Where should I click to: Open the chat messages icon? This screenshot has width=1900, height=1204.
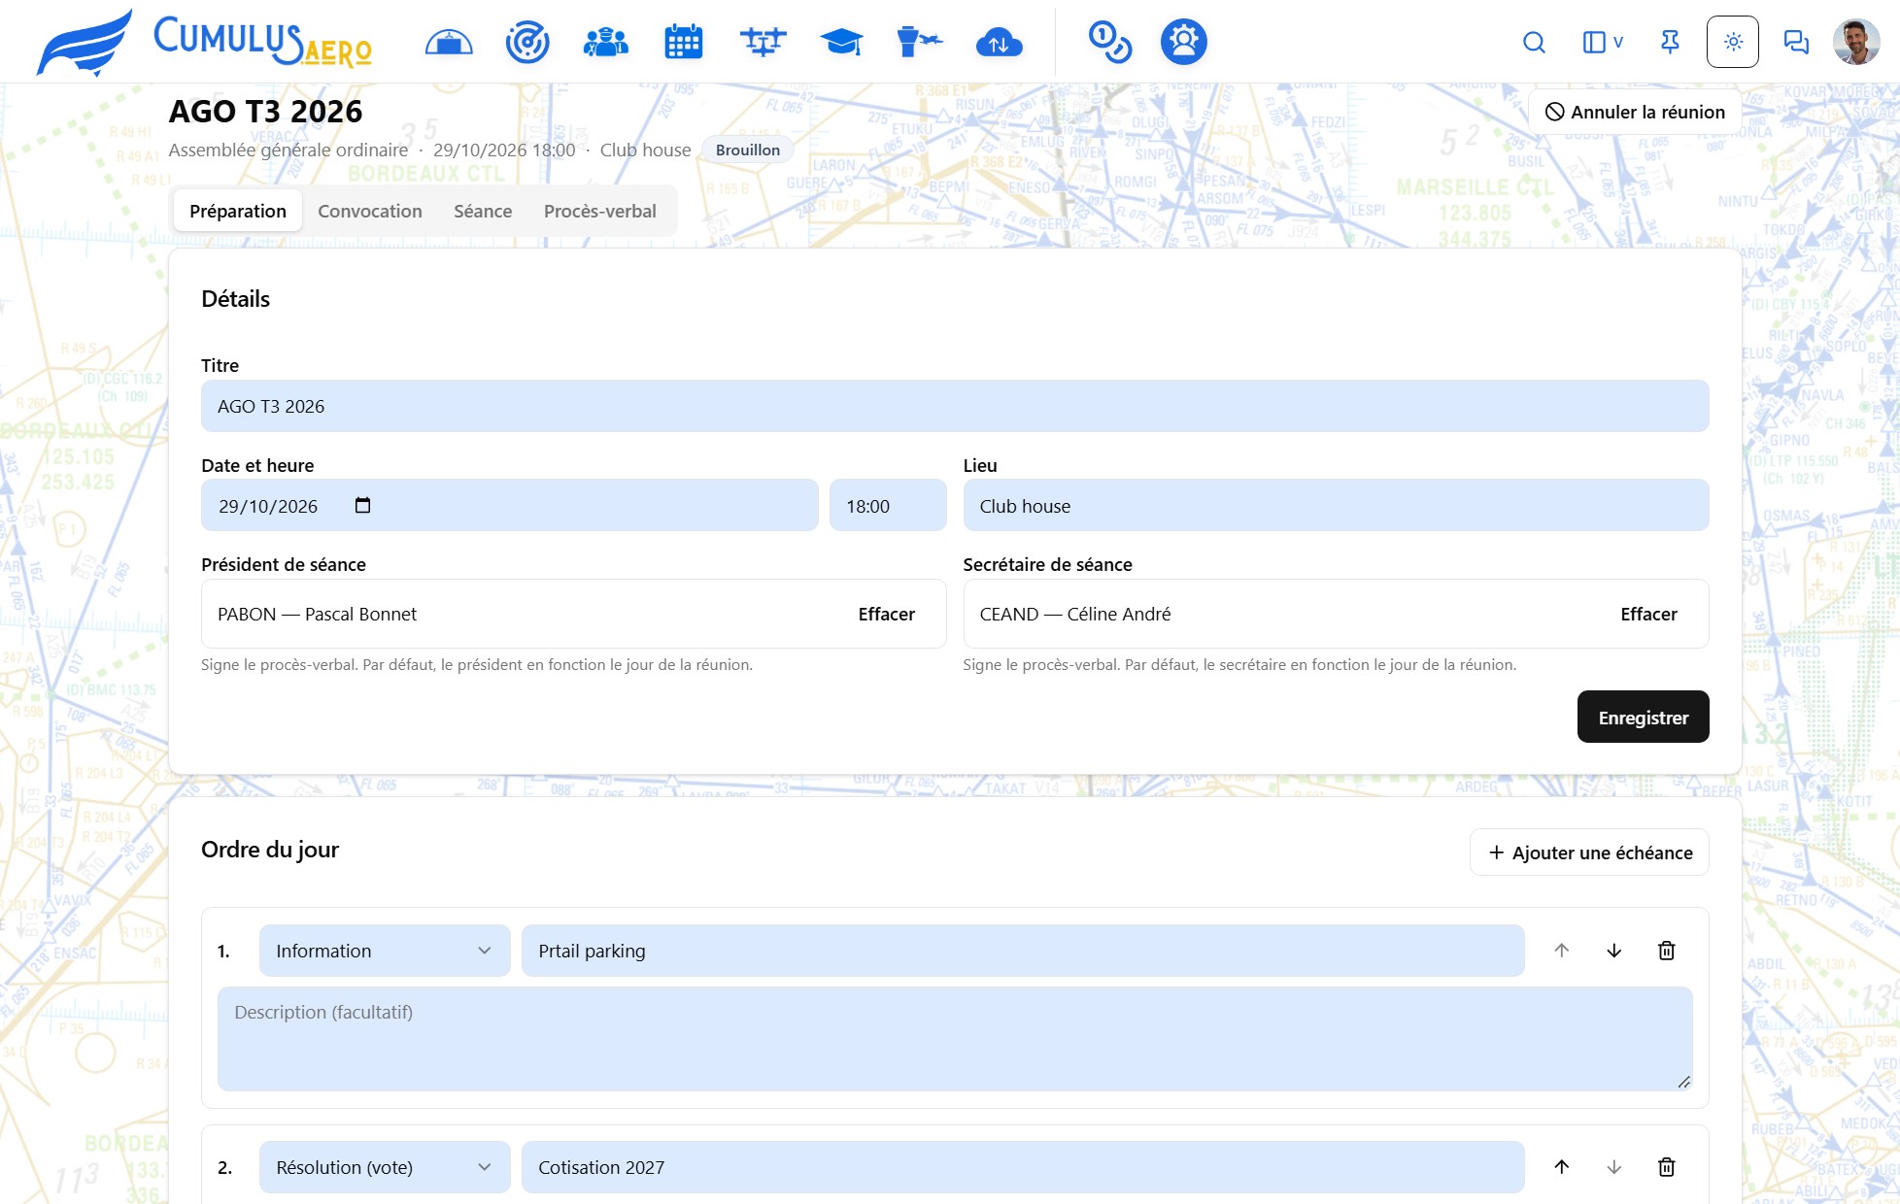point(1796,42)
